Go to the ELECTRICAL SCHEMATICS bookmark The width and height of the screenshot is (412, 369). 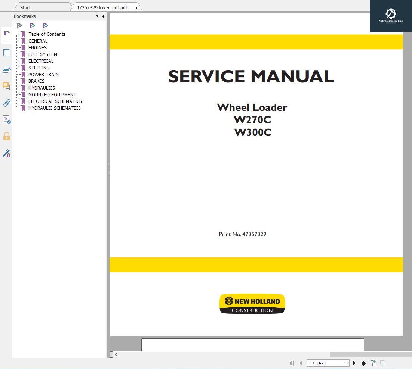(x=55, y=101)
